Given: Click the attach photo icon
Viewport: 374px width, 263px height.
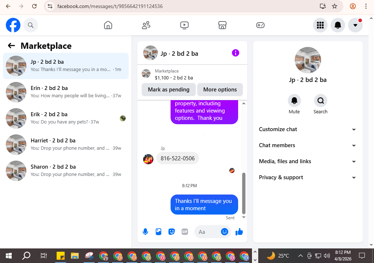Looking at the screenshot, I should (159, 232).
